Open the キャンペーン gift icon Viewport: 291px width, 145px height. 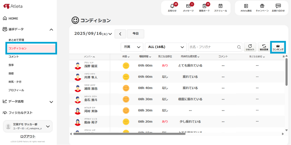click(262, 8)
